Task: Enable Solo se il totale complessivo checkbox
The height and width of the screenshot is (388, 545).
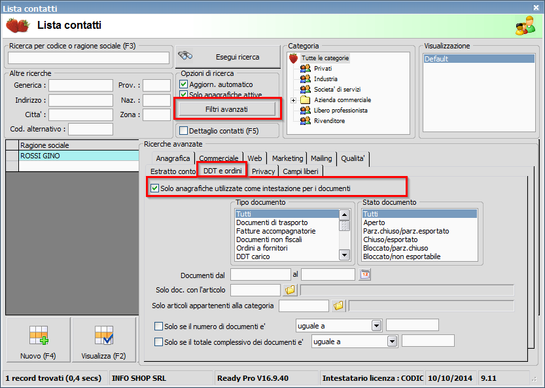Action: 158,342
